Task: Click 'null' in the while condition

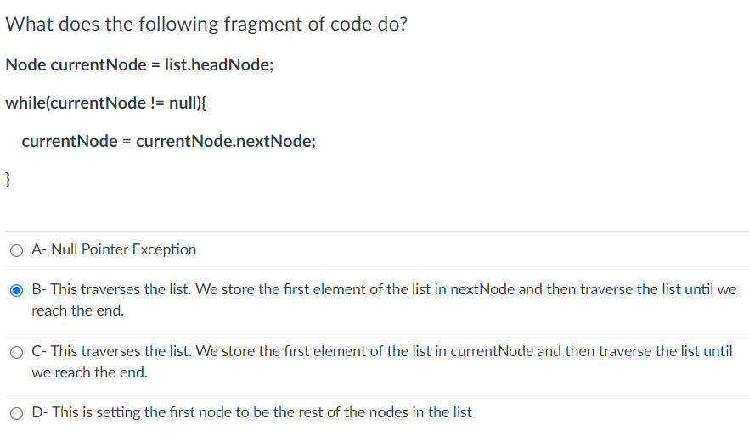Action: (x=183, y=103)
